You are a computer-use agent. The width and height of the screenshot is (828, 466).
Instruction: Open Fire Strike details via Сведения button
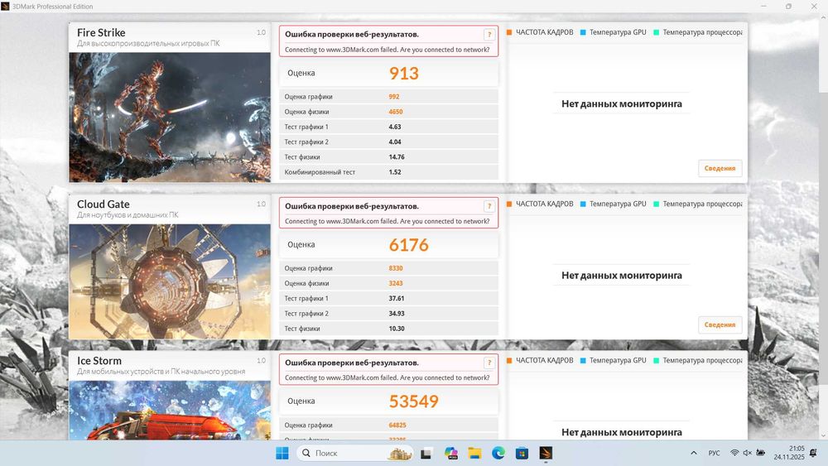coord(720,168)
